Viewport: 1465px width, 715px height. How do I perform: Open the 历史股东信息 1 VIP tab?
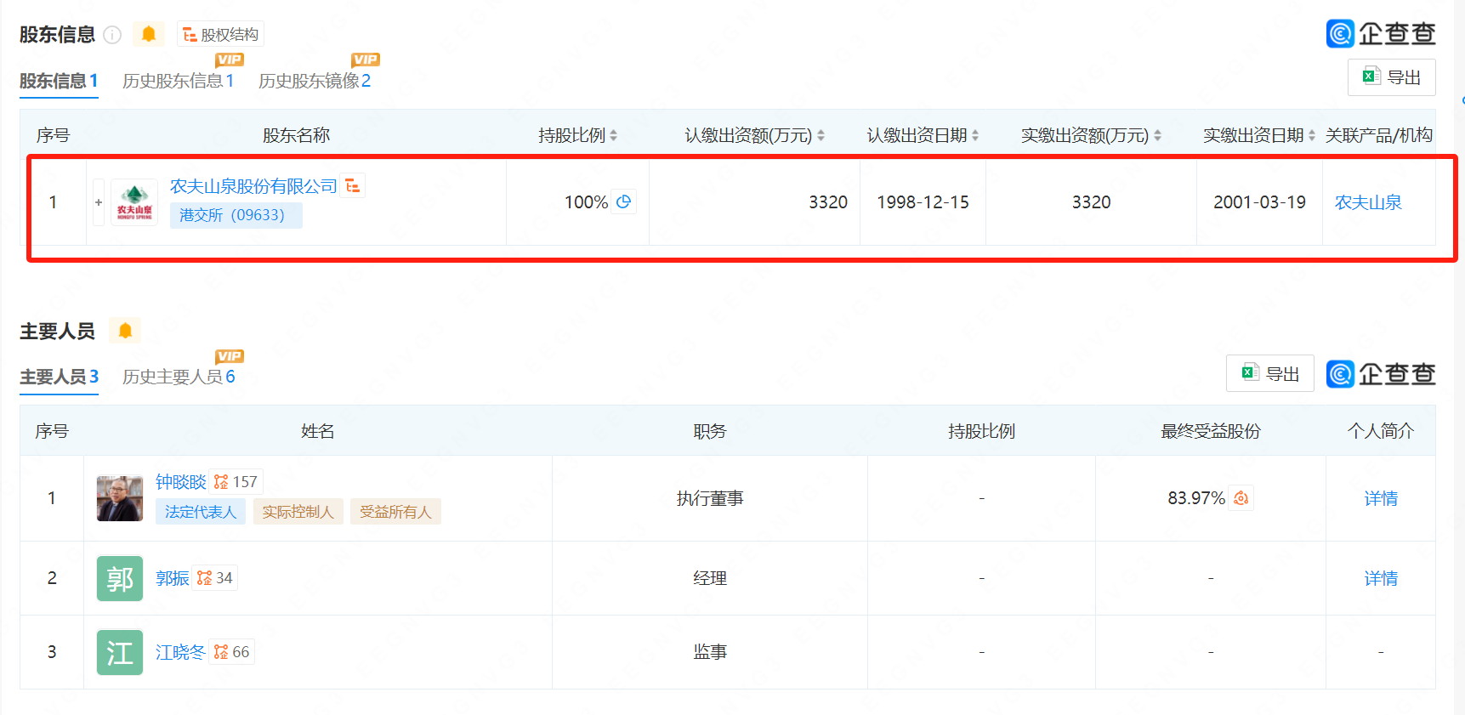178,81
